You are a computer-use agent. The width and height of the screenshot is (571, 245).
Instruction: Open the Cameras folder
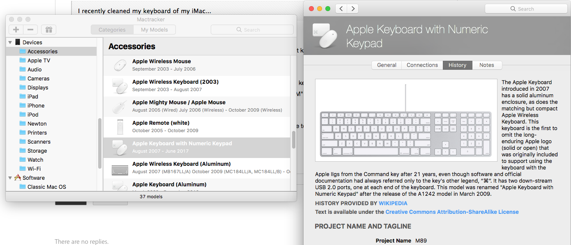point(51,78)
